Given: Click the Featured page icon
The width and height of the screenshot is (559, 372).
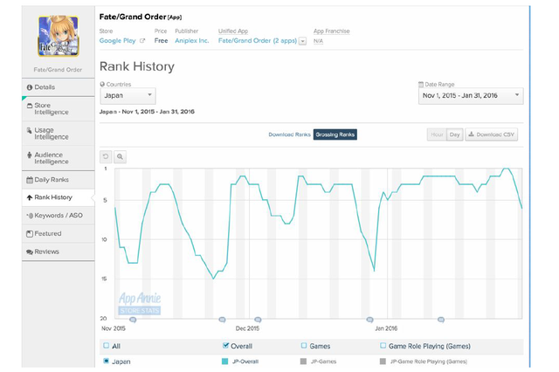Looking at the screenshot, I should pos(30,234).
